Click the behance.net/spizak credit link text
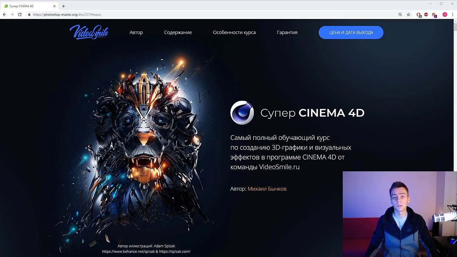 129,251
